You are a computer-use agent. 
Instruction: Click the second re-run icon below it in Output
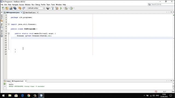[5, 86]
